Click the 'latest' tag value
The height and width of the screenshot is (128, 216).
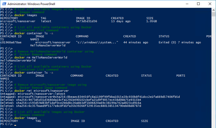tap(46, 21)
